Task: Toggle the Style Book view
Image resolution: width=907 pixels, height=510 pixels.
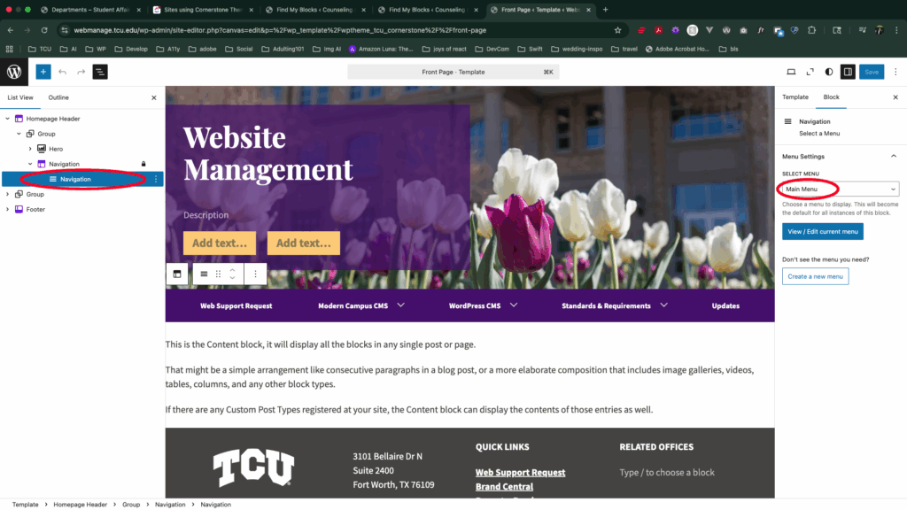Action: point(827,72)
